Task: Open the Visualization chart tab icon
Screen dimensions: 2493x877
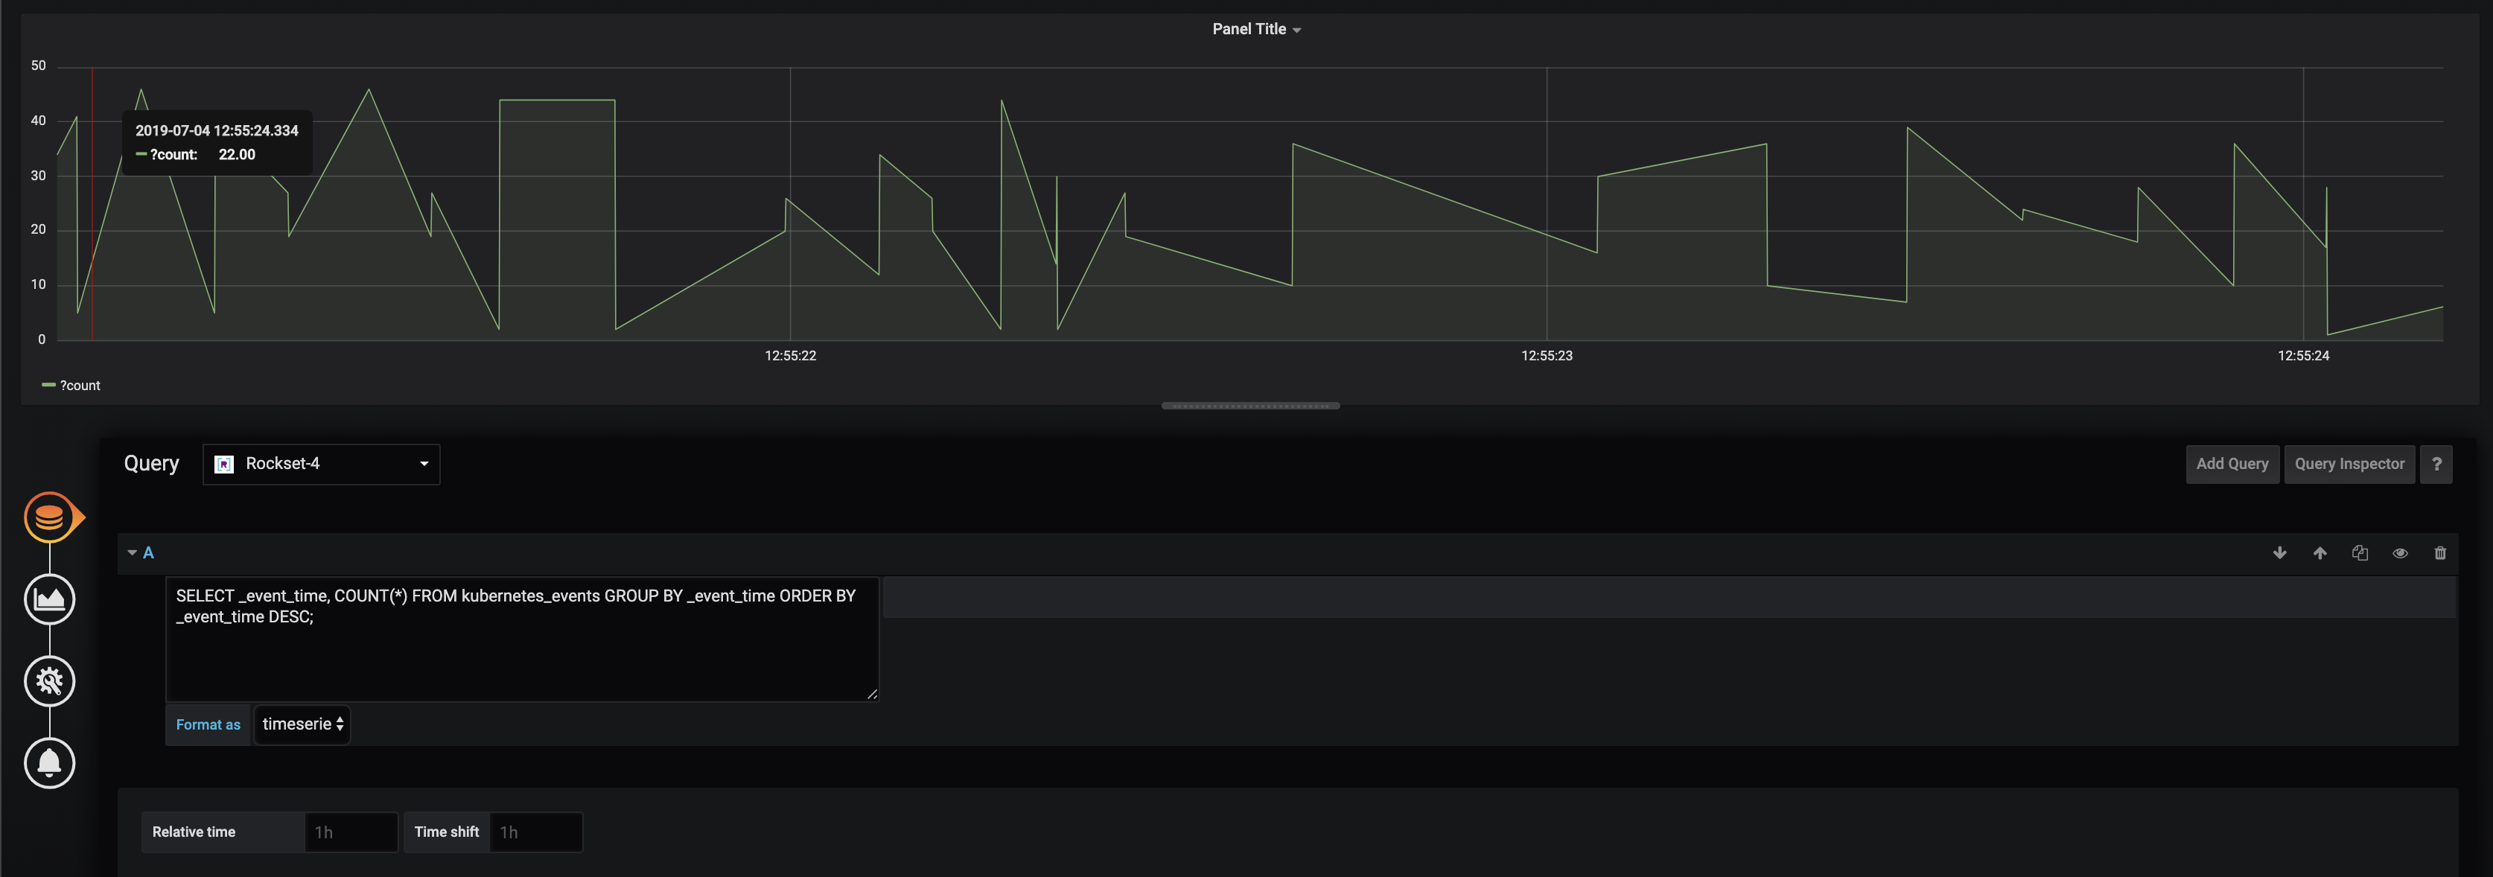Action: click(49, 599)
